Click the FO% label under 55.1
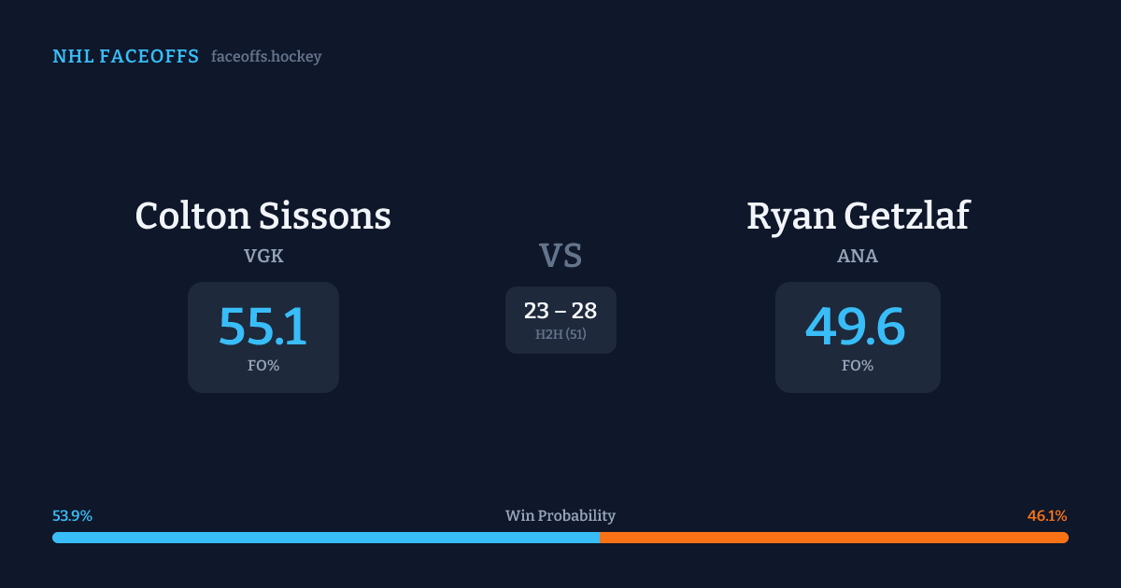The width and height of the screenshot is (1121, 588). [x=263, y=366]
